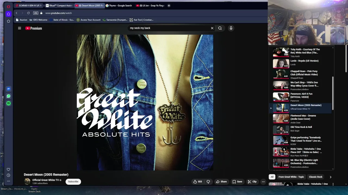Open the Sarracenia (Trumpet... bookmark

(x=115, y=20)
